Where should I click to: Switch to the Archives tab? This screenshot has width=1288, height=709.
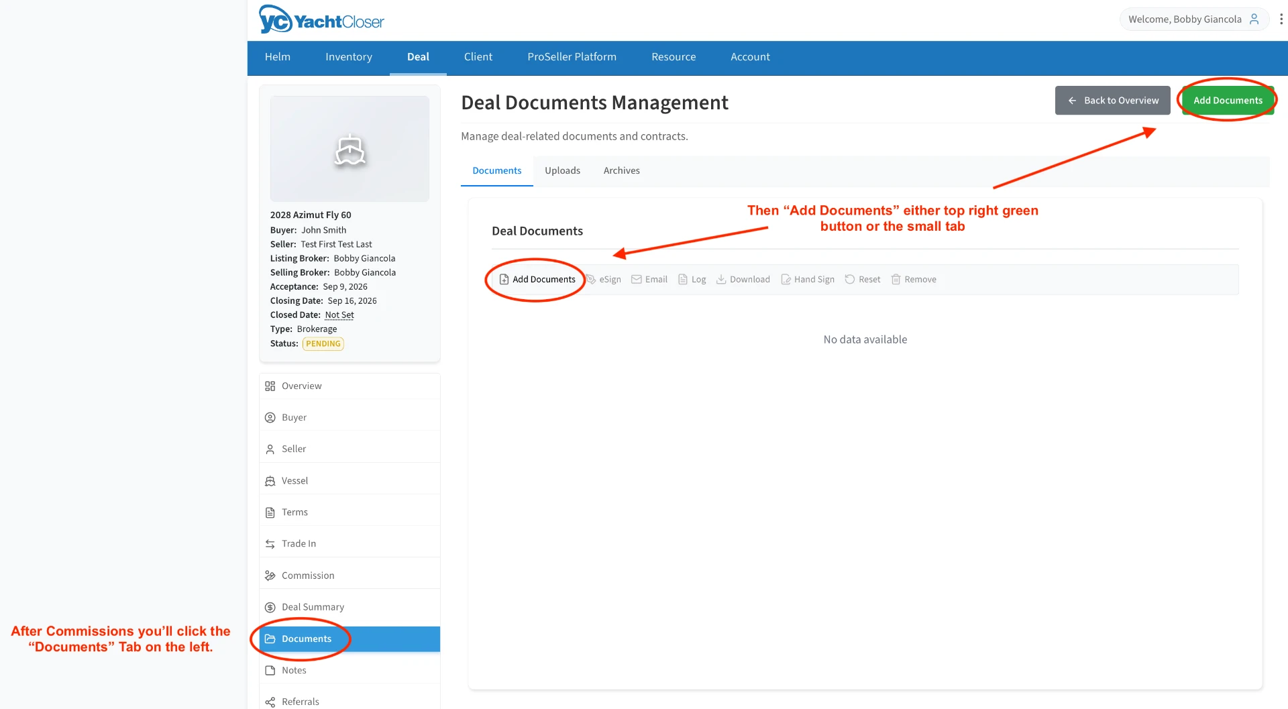[622, 171]
